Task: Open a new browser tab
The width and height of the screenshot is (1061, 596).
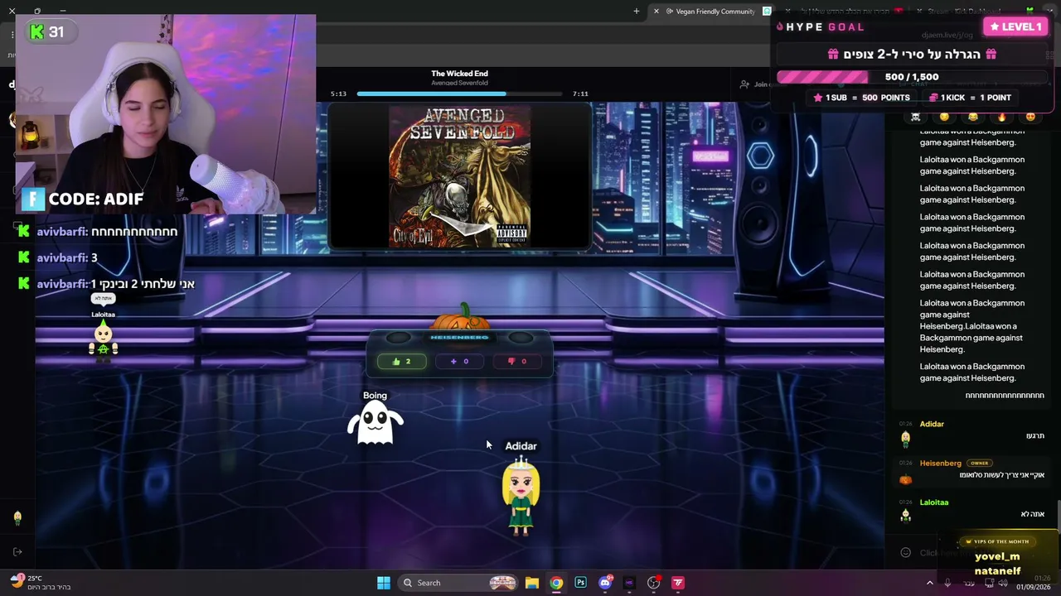Action: click(636, 12)
